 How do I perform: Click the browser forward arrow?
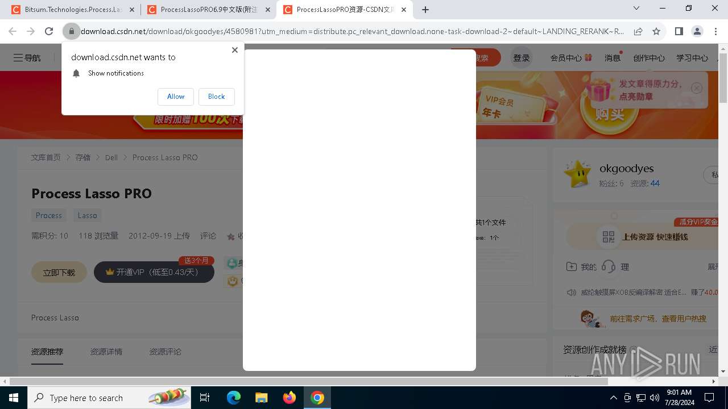point(31,31)
